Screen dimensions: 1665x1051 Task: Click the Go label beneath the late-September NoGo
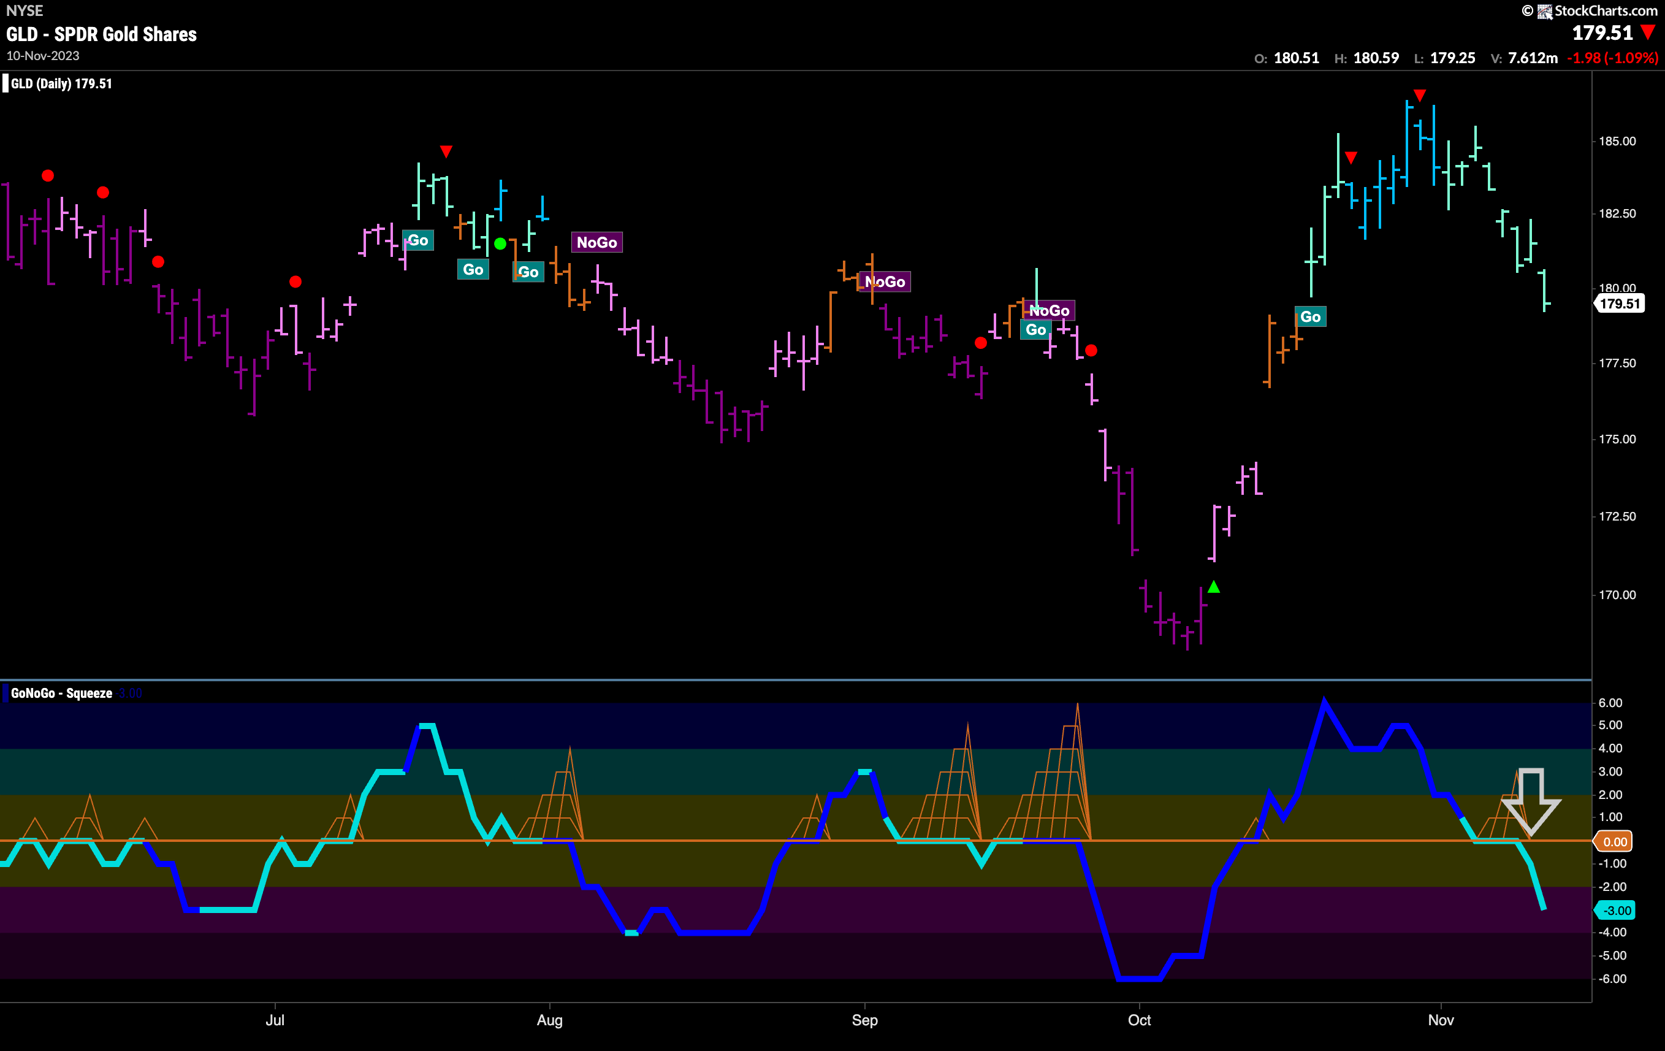1036,330
